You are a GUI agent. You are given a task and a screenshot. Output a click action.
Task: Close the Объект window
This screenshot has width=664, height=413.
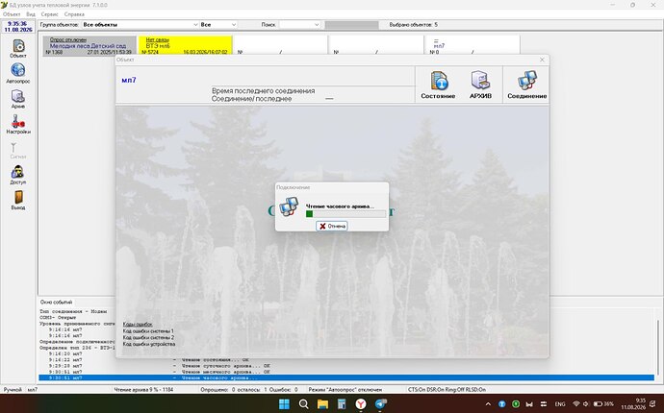click(542, 60)
